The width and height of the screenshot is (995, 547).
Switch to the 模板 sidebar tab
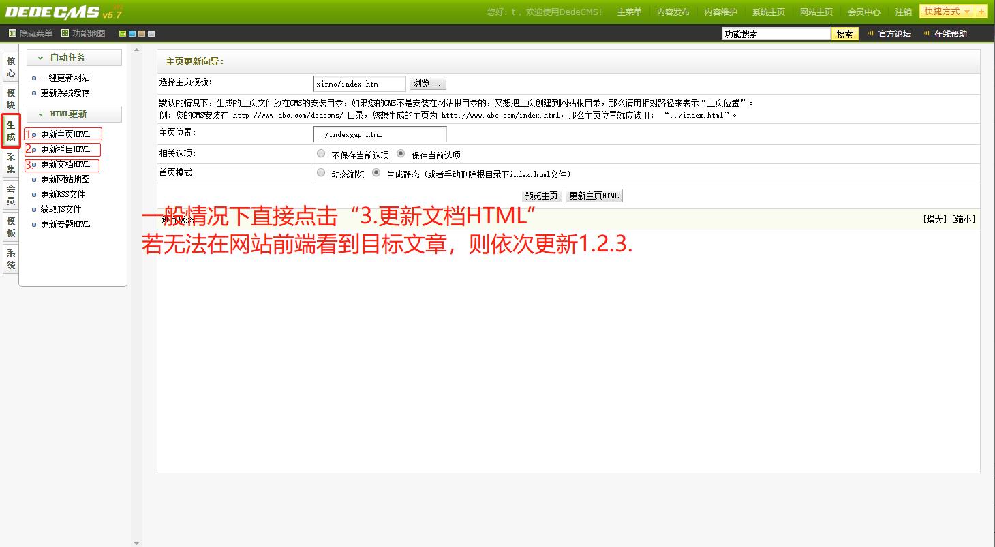click(x=11, y=227)
